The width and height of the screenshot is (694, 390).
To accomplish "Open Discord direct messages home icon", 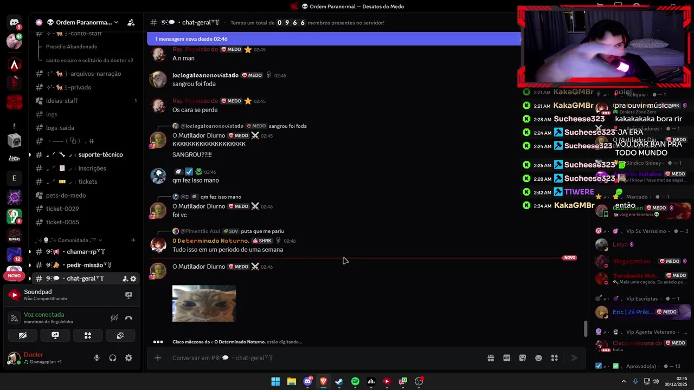I will coord(14,22).
